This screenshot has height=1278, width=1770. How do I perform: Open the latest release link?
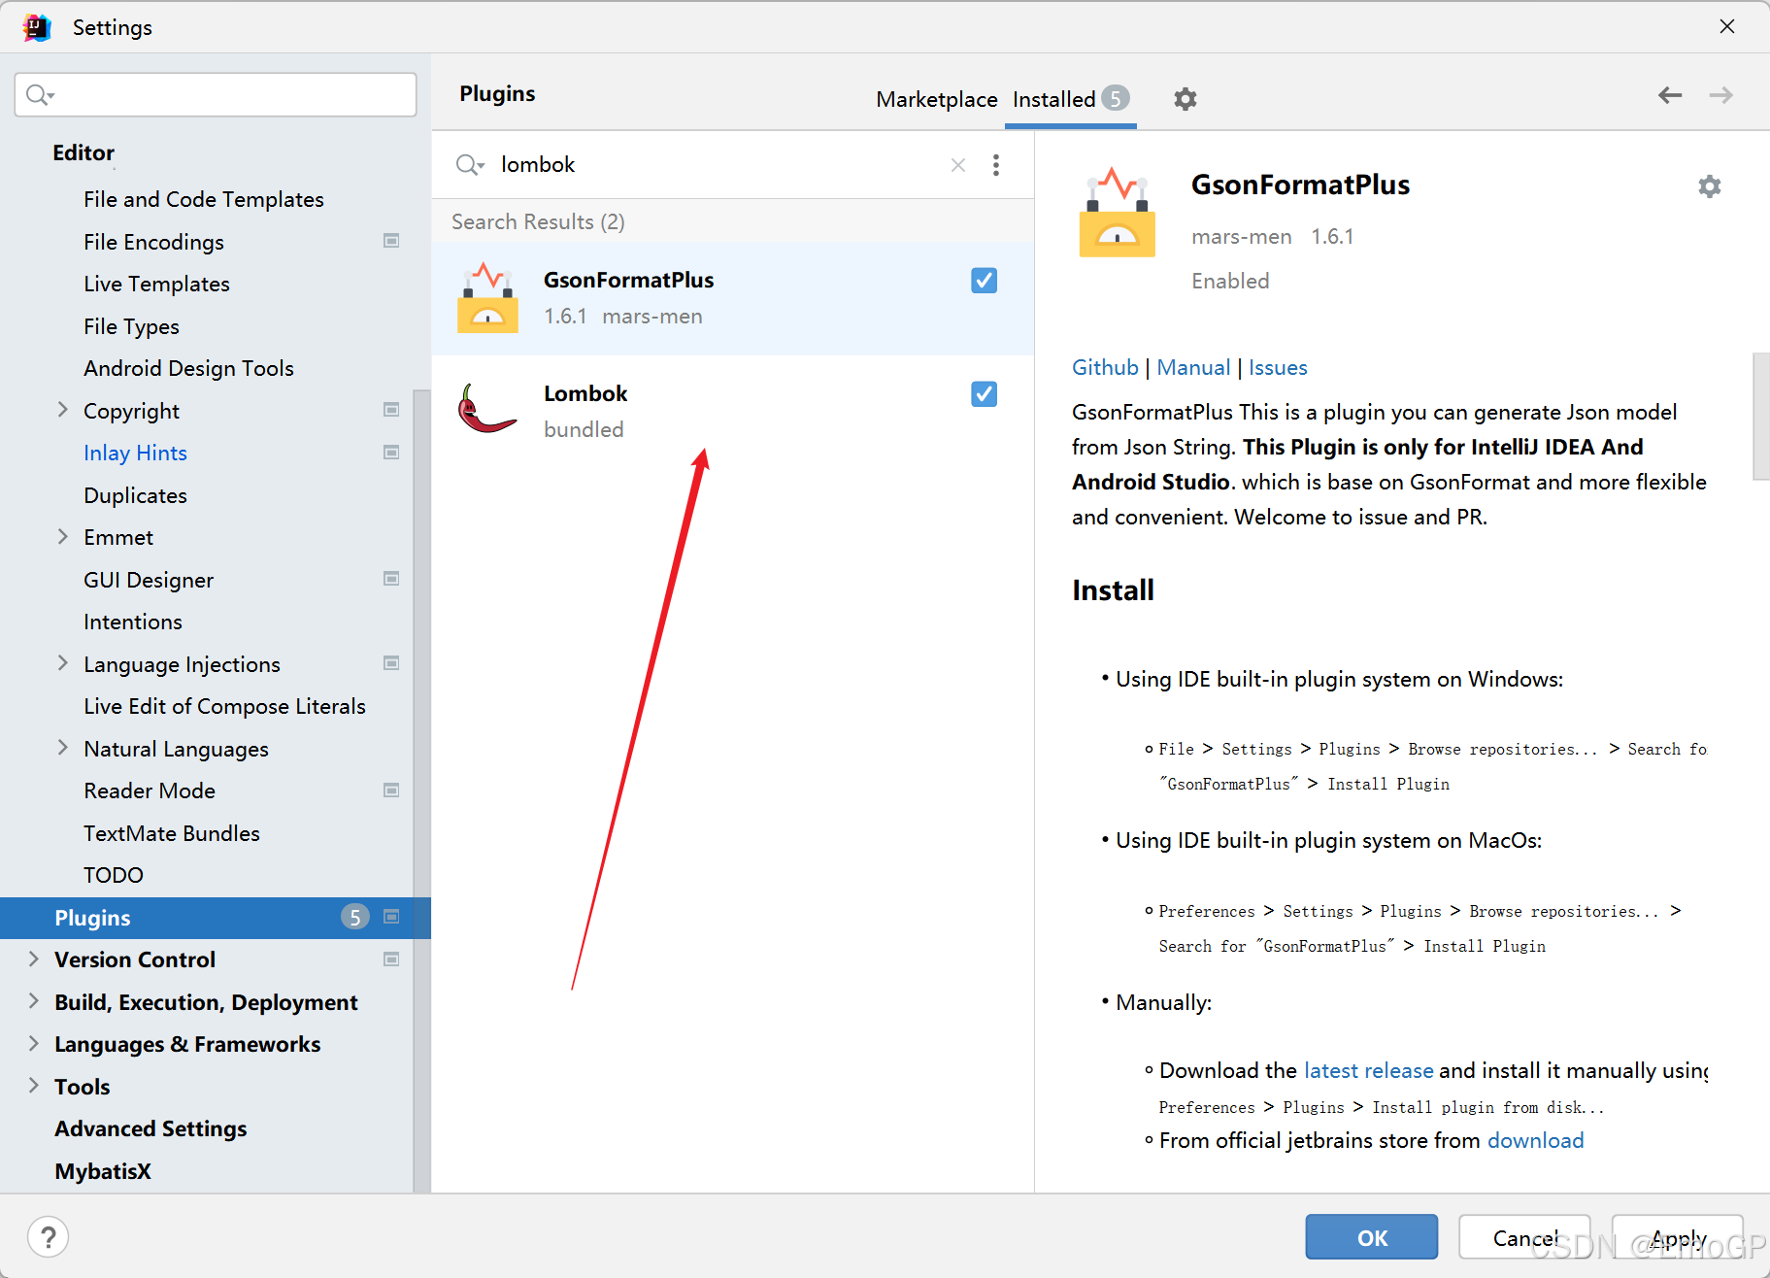coord(1368,1070)
